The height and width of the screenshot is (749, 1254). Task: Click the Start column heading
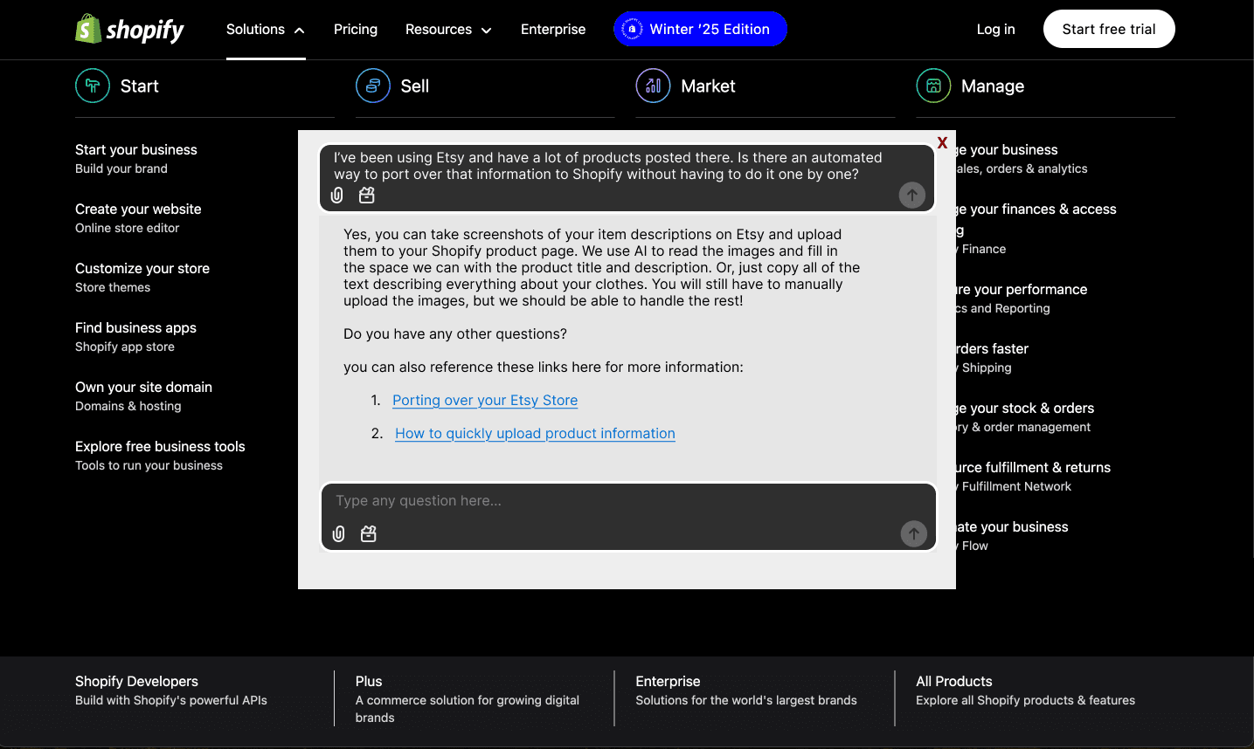tap(139, 86)
